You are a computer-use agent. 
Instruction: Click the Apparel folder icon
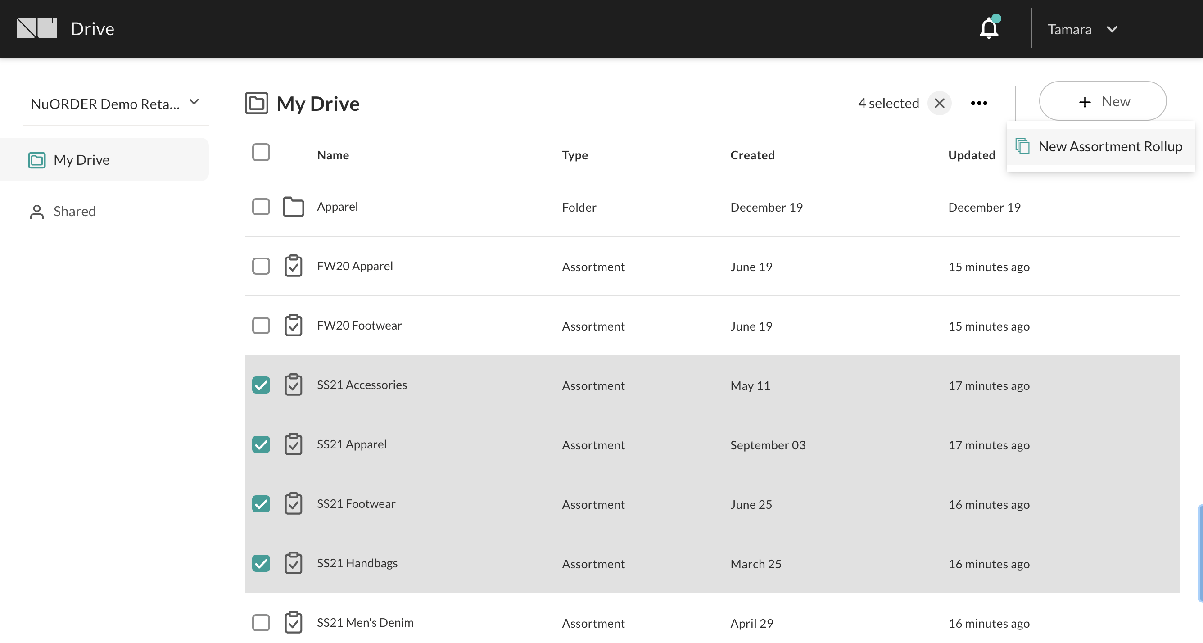pyautogui.click(x=293, y=207)
